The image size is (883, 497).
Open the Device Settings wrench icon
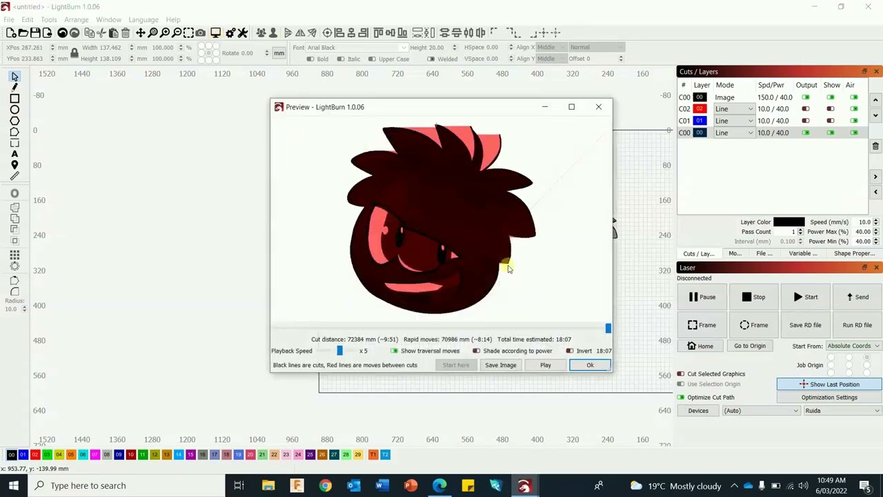click(x=243, y=33)
